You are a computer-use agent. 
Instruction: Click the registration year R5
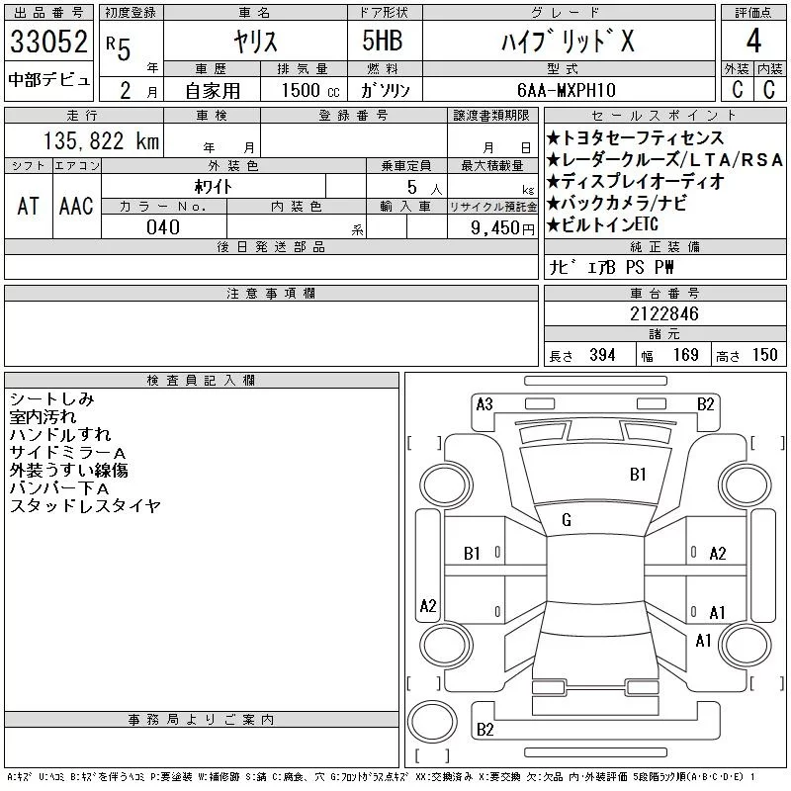119,47
